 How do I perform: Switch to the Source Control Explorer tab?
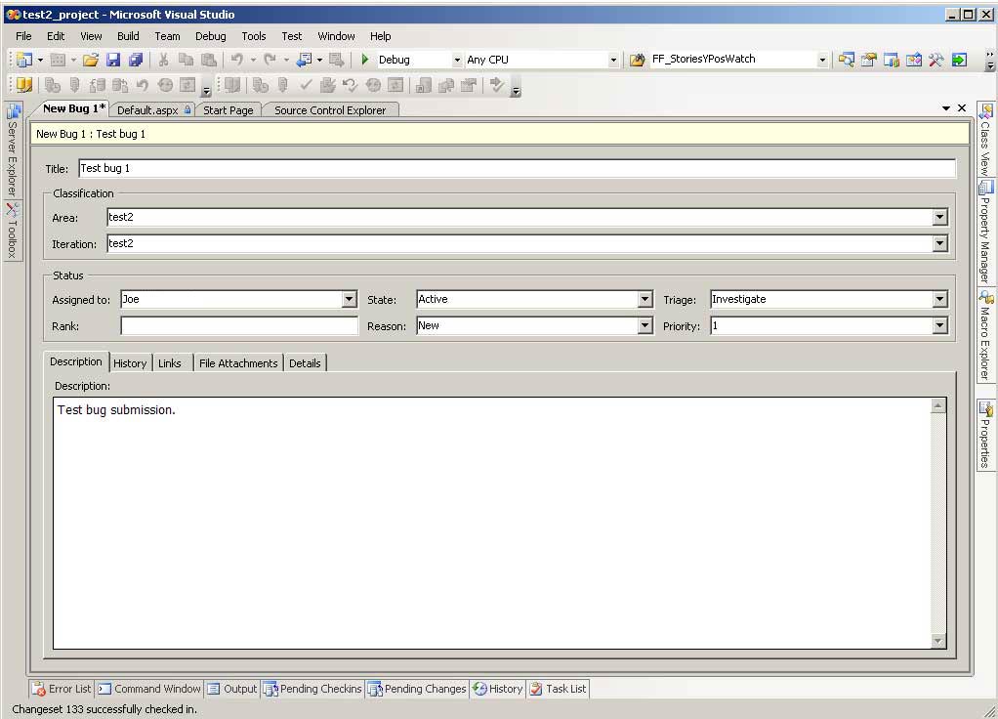coord(330,110)
